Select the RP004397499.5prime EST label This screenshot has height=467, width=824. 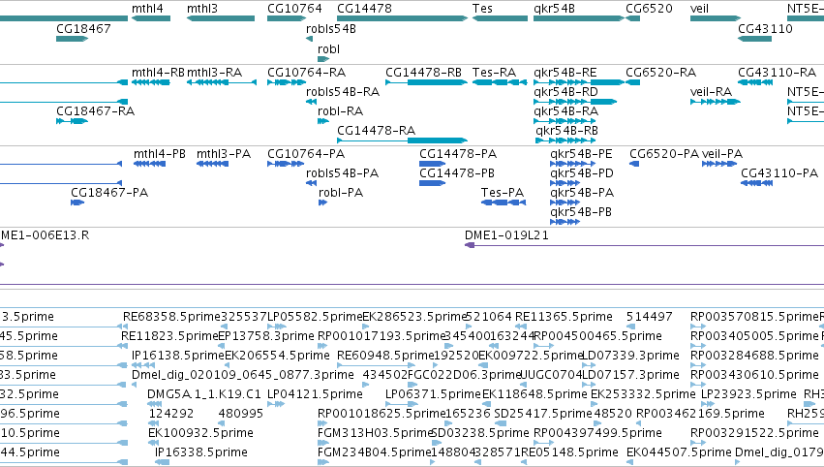pos(597,434)
